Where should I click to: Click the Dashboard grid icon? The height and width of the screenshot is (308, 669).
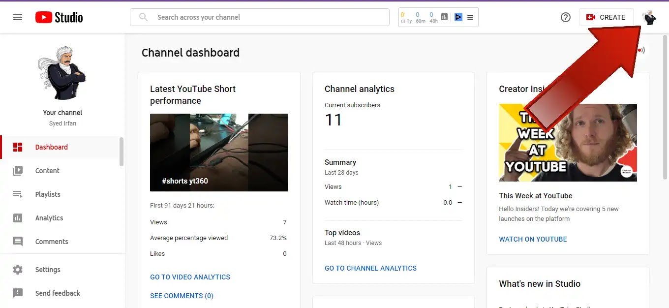pyautogui.click(x=18, y=147)
